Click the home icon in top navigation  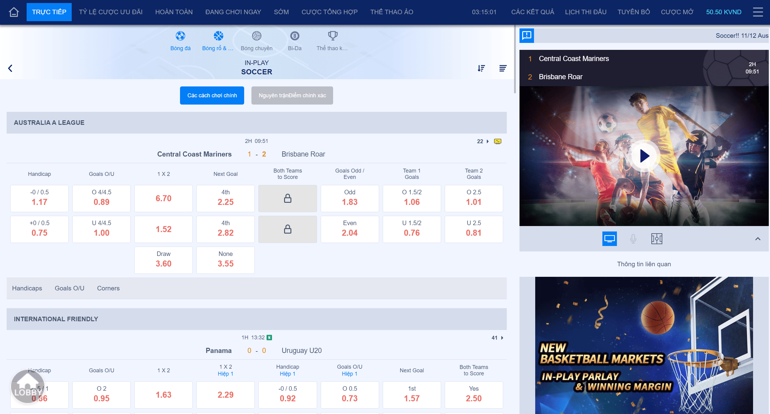point(14,12)
